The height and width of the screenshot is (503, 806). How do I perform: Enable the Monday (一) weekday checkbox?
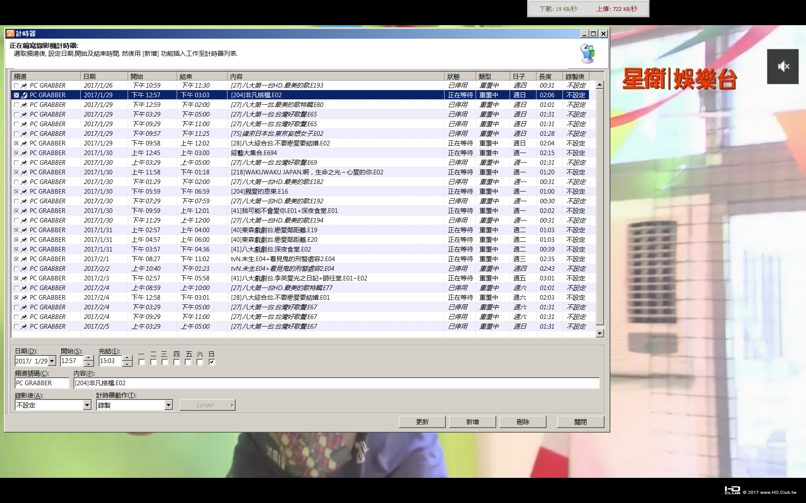click(142, 362)
